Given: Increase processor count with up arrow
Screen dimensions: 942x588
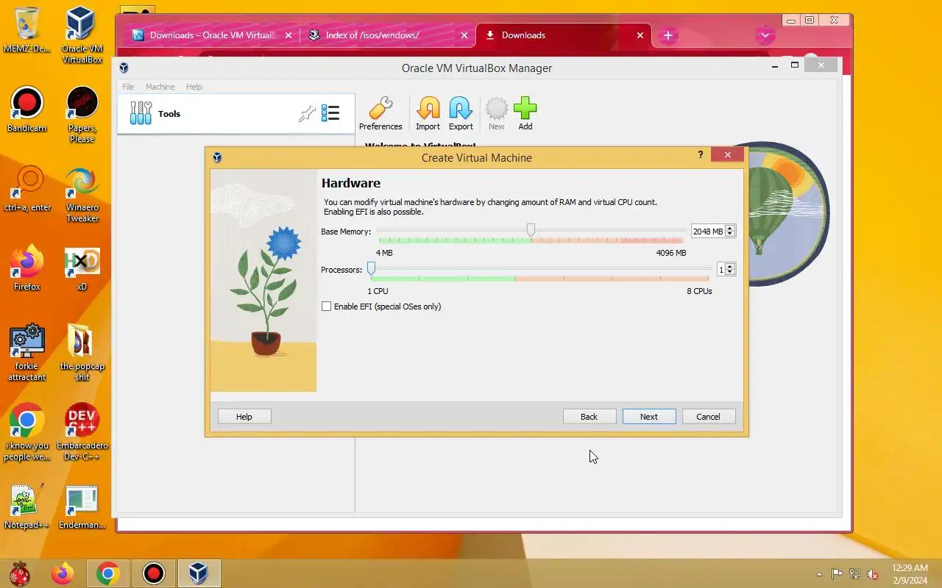Looking at the screenshot, I should (730, 267).
